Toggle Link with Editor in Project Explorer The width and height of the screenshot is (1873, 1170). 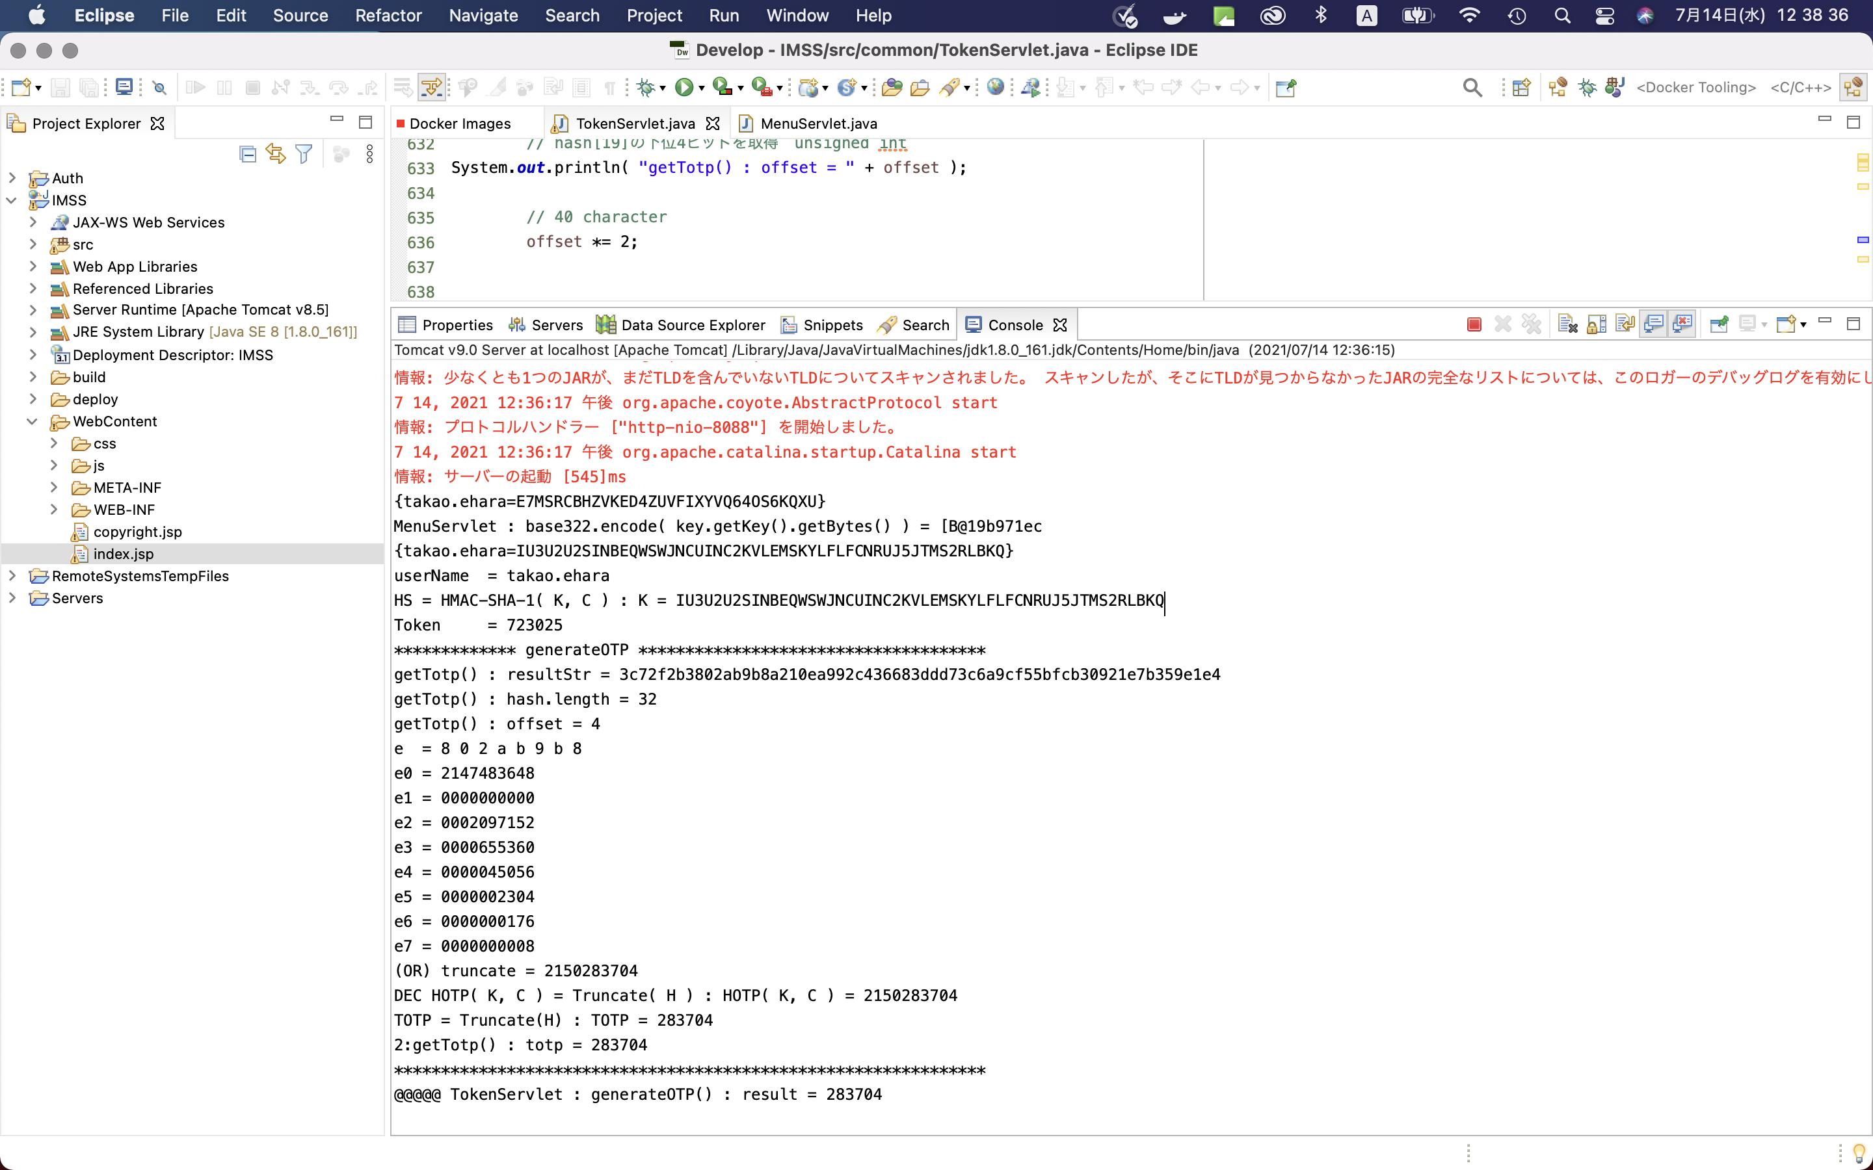pyautogui.click(x=276, y=154)
